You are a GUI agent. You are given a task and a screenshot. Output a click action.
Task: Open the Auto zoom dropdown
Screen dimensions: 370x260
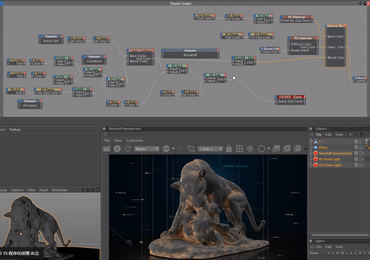[210, 149]
